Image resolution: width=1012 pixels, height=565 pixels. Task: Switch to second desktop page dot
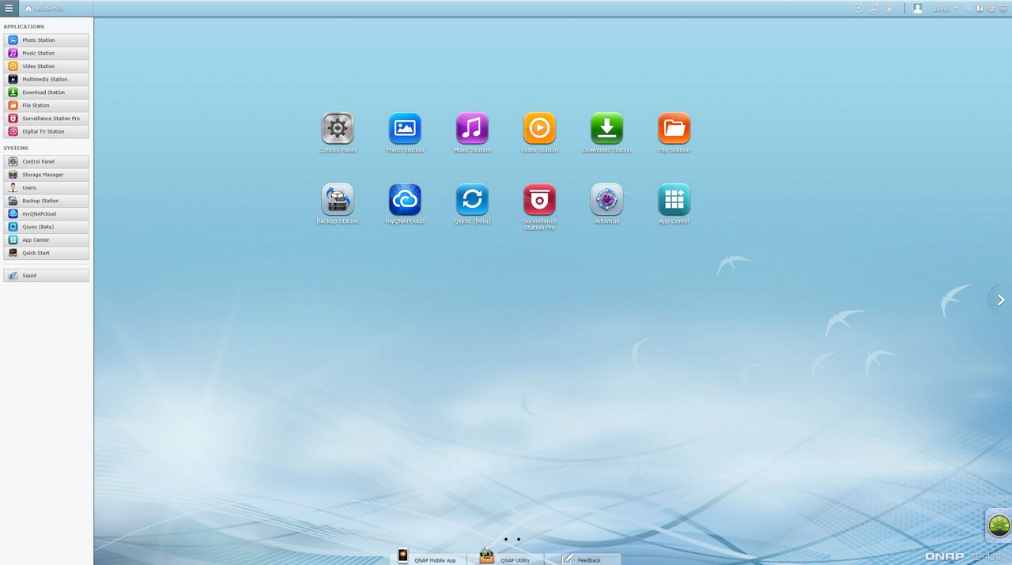tap(506, 540)
